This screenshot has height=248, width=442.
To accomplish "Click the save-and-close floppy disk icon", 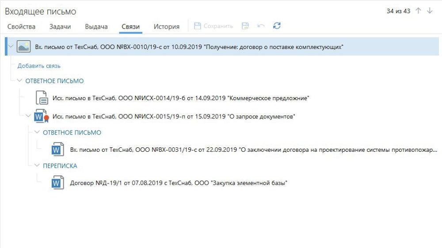I will 245,26.
